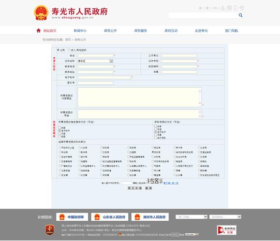
Task: Open 走进寿光 navigation item
Action: (x=201, y=31)
